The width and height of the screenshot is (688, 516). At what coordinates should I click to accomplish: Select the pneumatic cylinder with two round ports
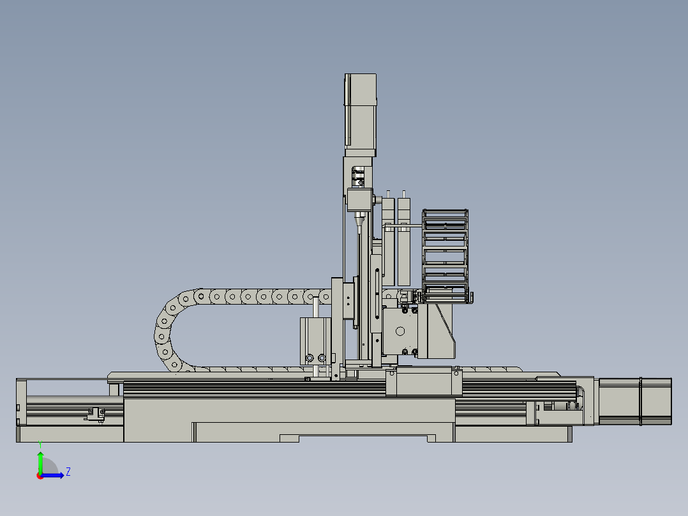point(315,341)
